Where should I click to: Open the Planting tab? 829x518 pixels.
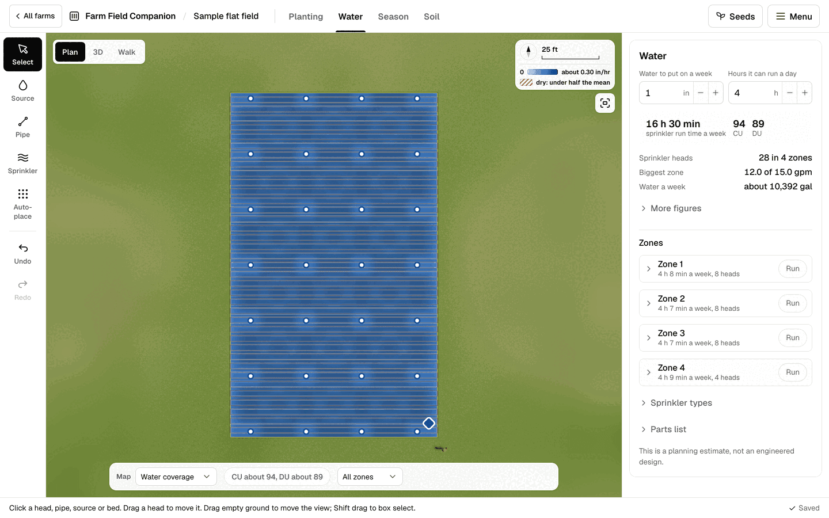point(306,17)
